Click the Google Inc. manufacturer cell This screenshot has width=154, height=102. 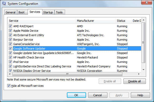point(84,53)
